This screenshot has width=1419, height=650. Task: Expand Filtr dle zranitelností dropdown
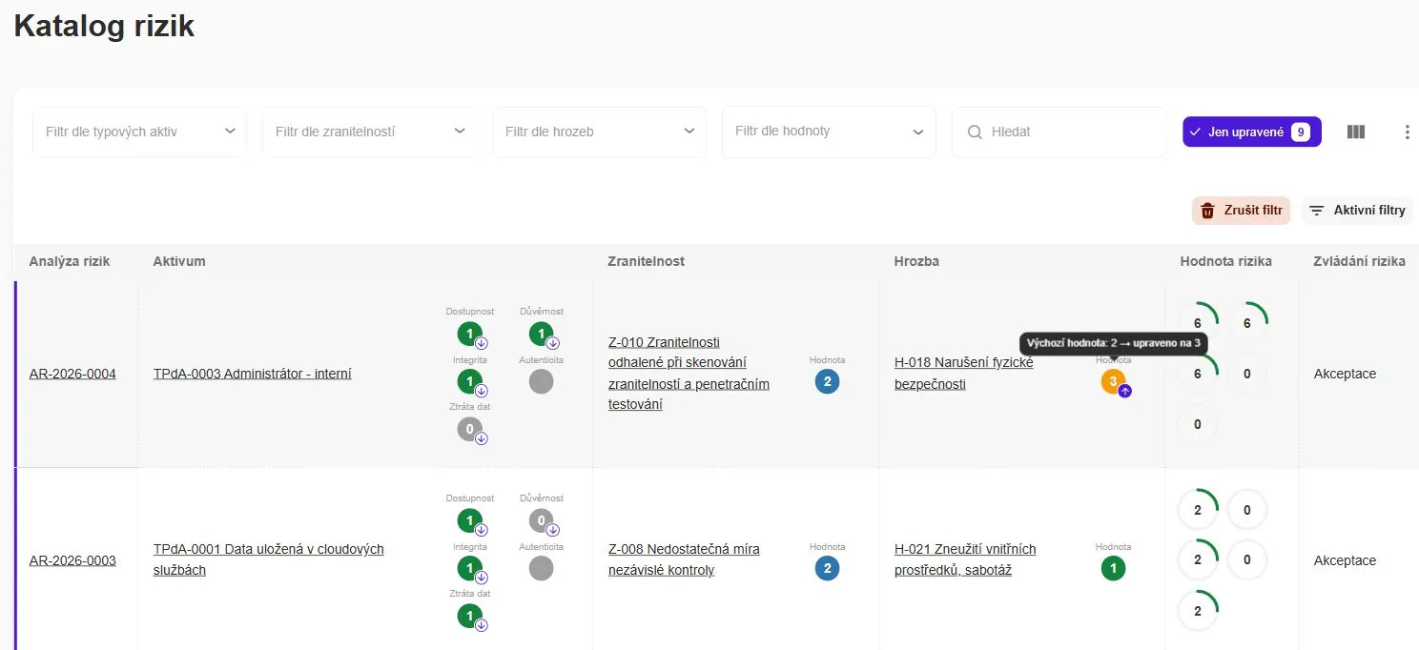click(369, 132)
